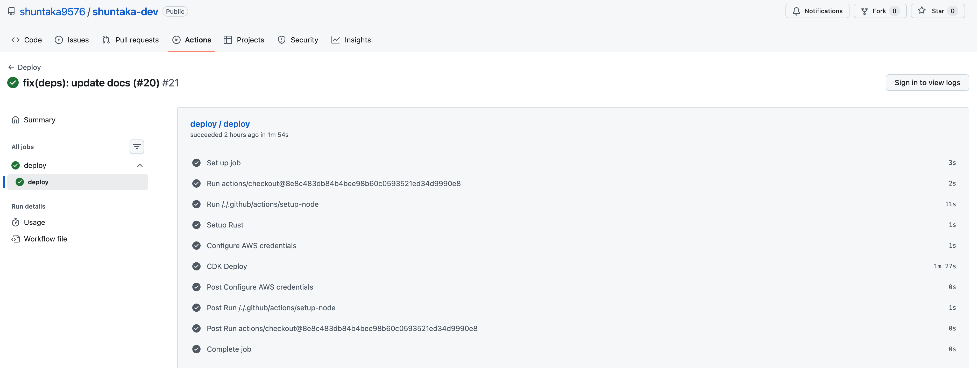Expand the CDK Deploy step
The width and height of the screenshot is (977, 368).
pos(227,267)
